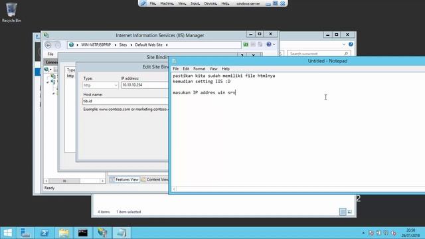Viewport: 425px width, 239px height.
Task: Click the Notepad title bar icon
Action: [x=174, y=61]
